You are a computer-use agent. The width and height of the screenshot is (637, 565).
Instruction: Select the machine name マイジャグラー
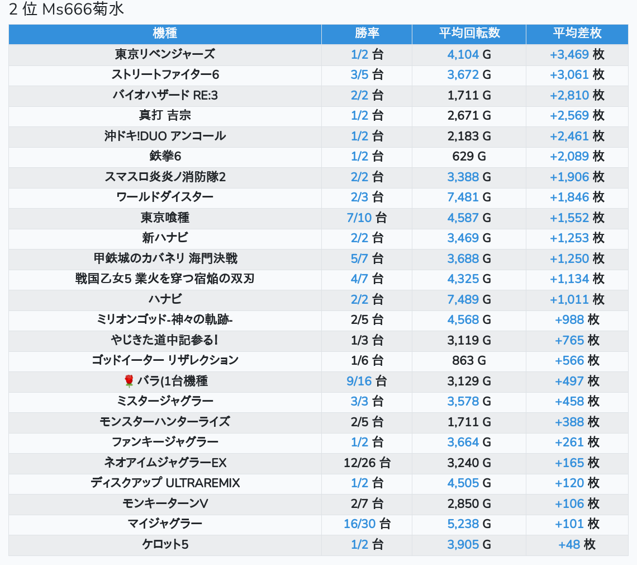click(x=165, y=524)
